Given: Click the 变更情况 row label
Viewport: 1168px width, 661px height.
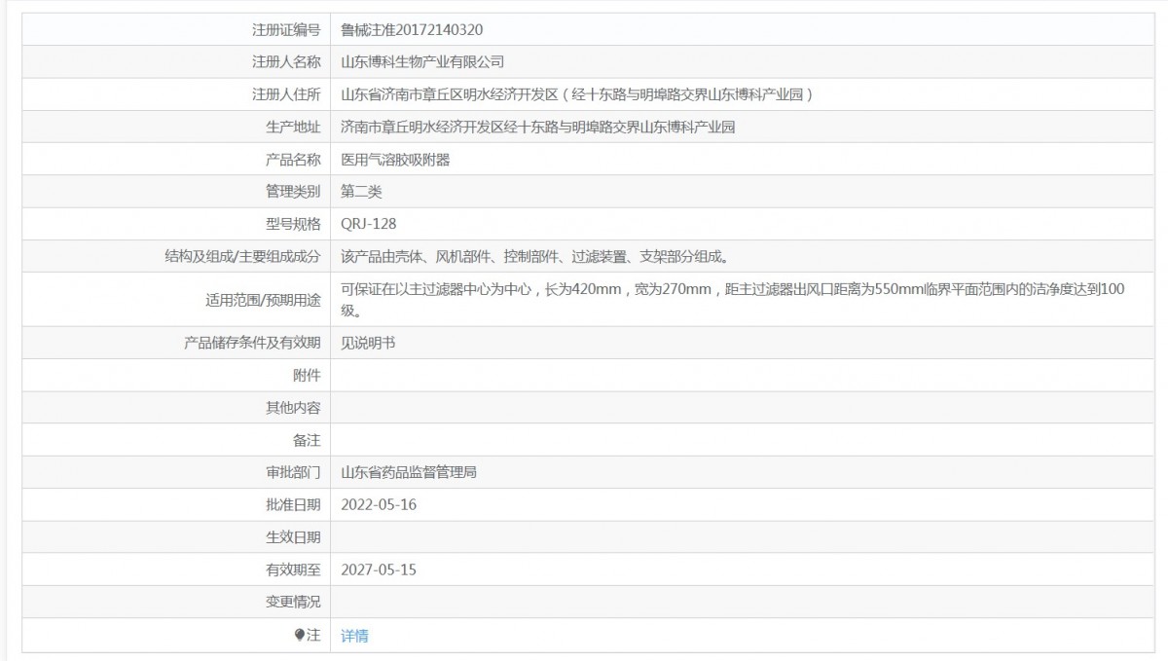Looking at the screenshot, I should point(293,603).
